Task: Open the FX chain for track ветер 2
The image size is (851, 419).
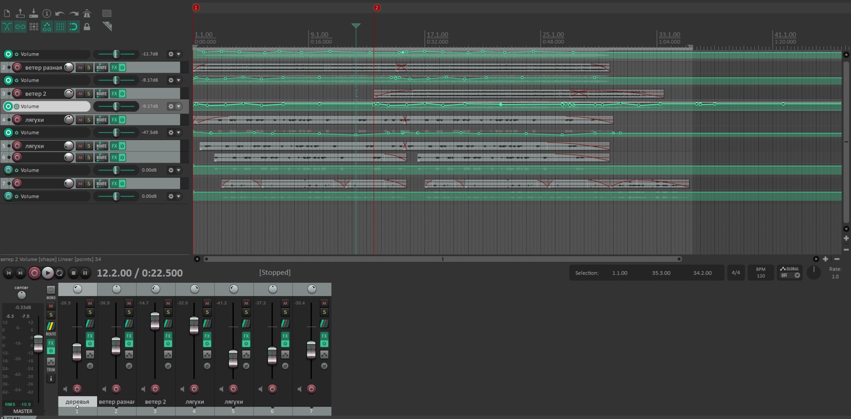Action: pyautogui.click(x=114, y=93)
